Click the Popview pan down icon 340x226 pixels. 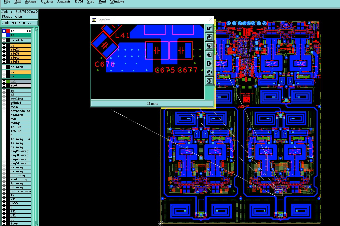point(209,46)
